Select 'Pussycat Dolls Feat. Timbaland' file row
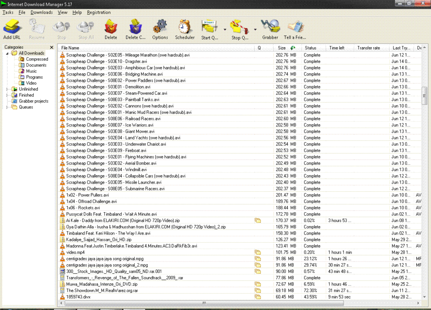This screenshot has width=431, height=310. click(239, 214)
